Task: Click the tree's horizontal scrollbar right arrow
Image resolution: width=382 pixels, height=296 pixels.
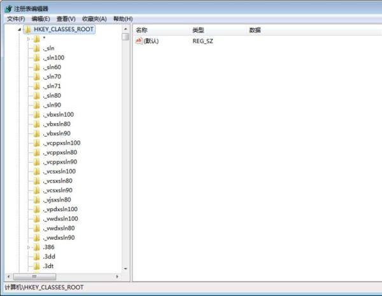Action: coord(117,277)
